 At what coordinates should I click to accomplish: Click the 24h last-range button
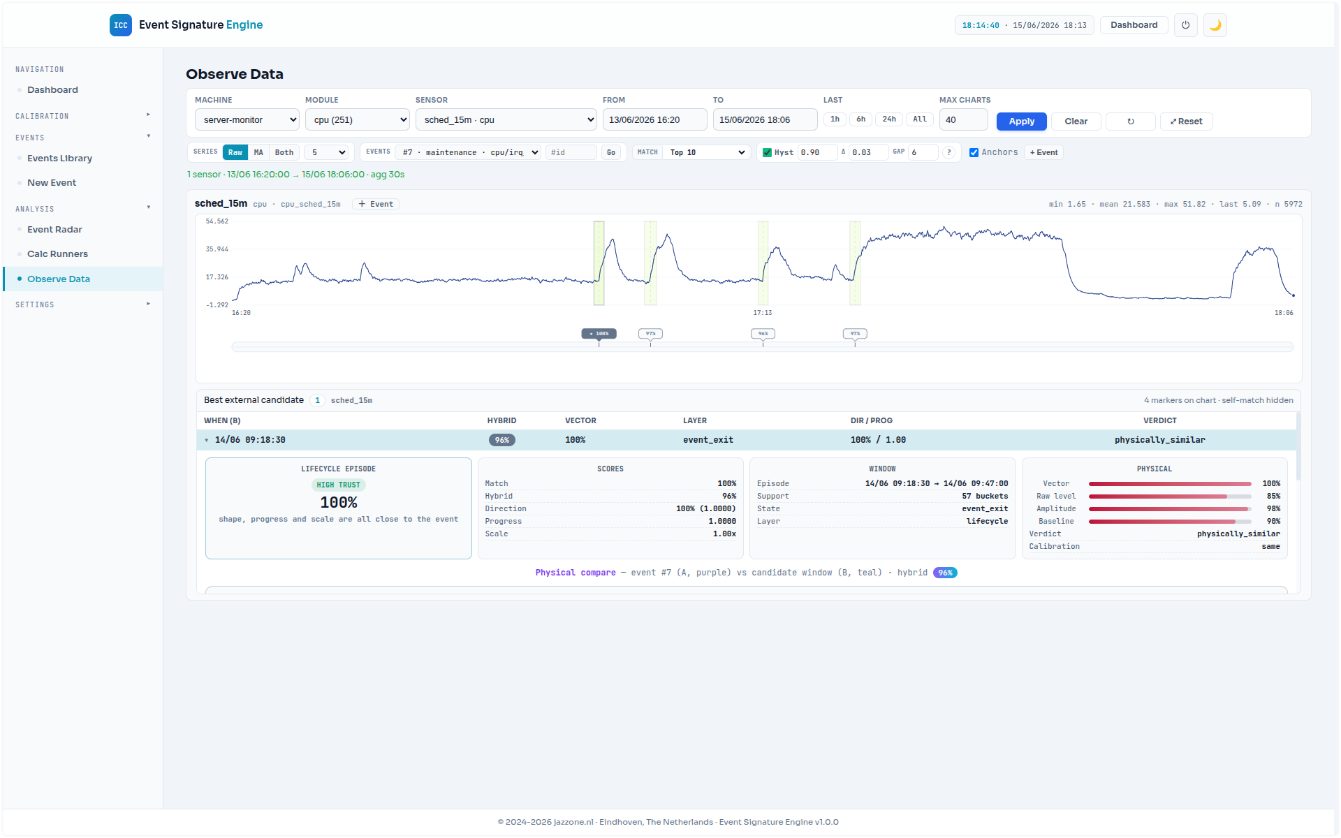[889, 119]
